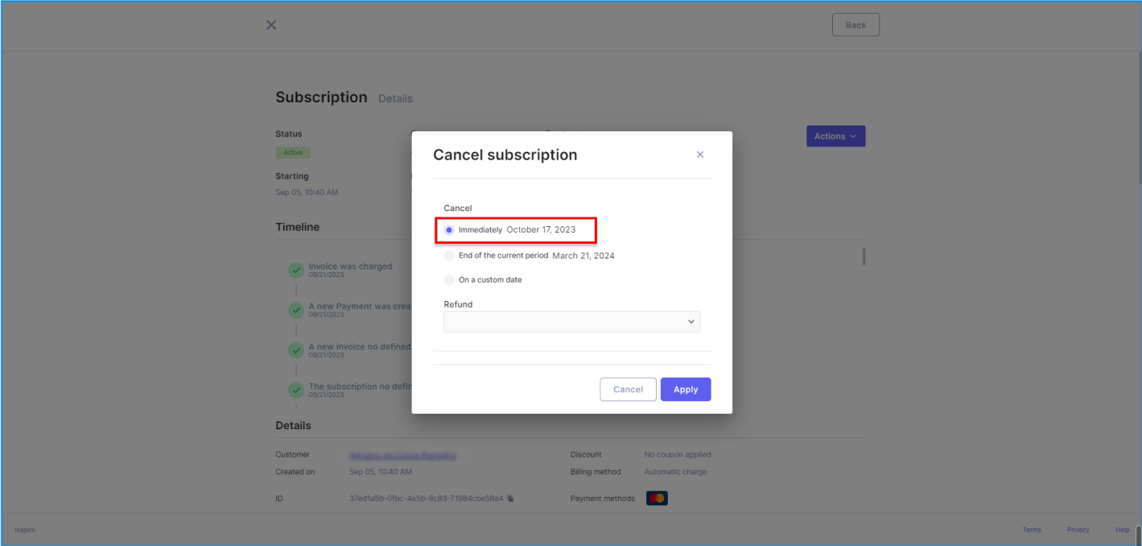This screenshot has width=1142, height=546.
Task: Click the Details label beside Subscription heading
Action: tap(395, 99)
